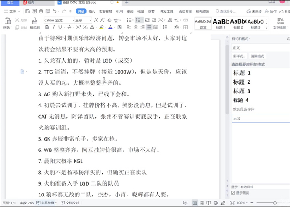Toggle subscript formatting

click(85, 27)
